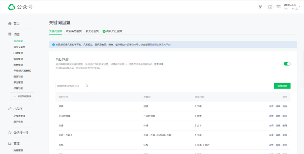
Task: Click 详情 for the 什么时候在 rule
Action: (271, 116)
